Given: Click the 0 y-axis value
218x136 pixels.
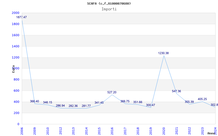Looking at the screenshot, I should 18,124.
